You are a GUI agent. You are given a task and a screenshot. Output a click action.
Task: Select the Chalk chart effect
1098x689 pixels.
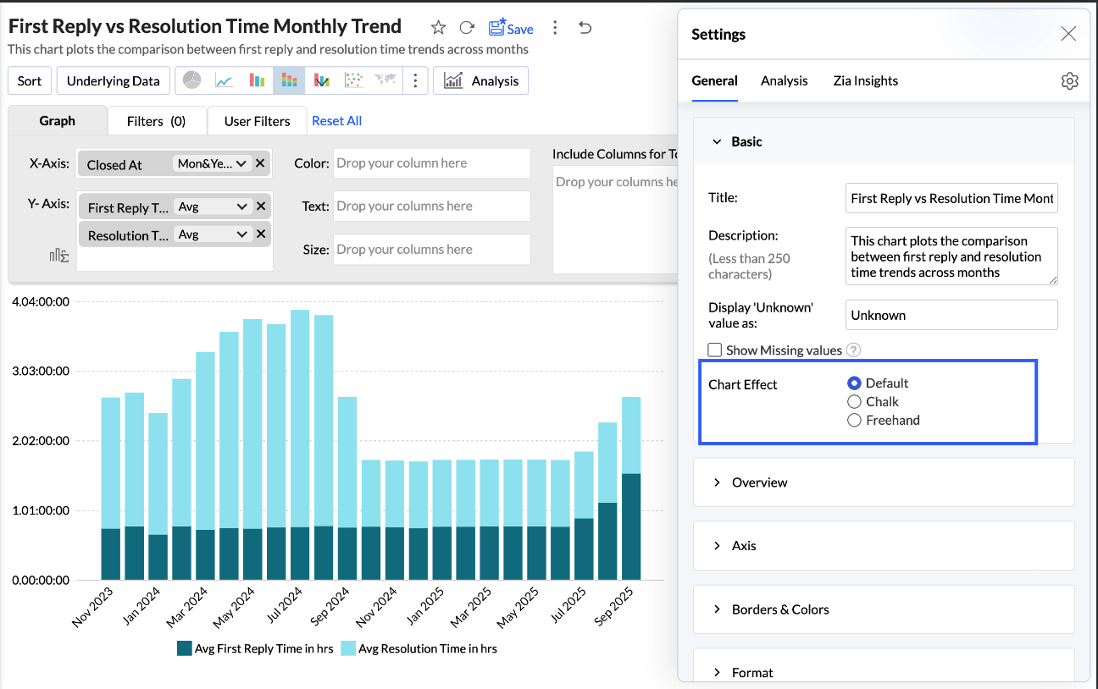854,402
